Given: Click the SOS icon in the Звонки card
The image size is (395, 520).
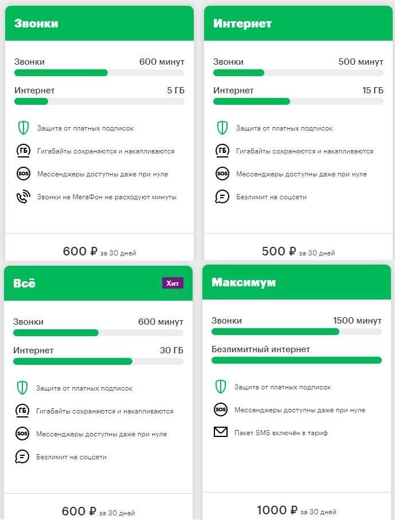Looking at the screenshot, I should click(x=22, y=174).
